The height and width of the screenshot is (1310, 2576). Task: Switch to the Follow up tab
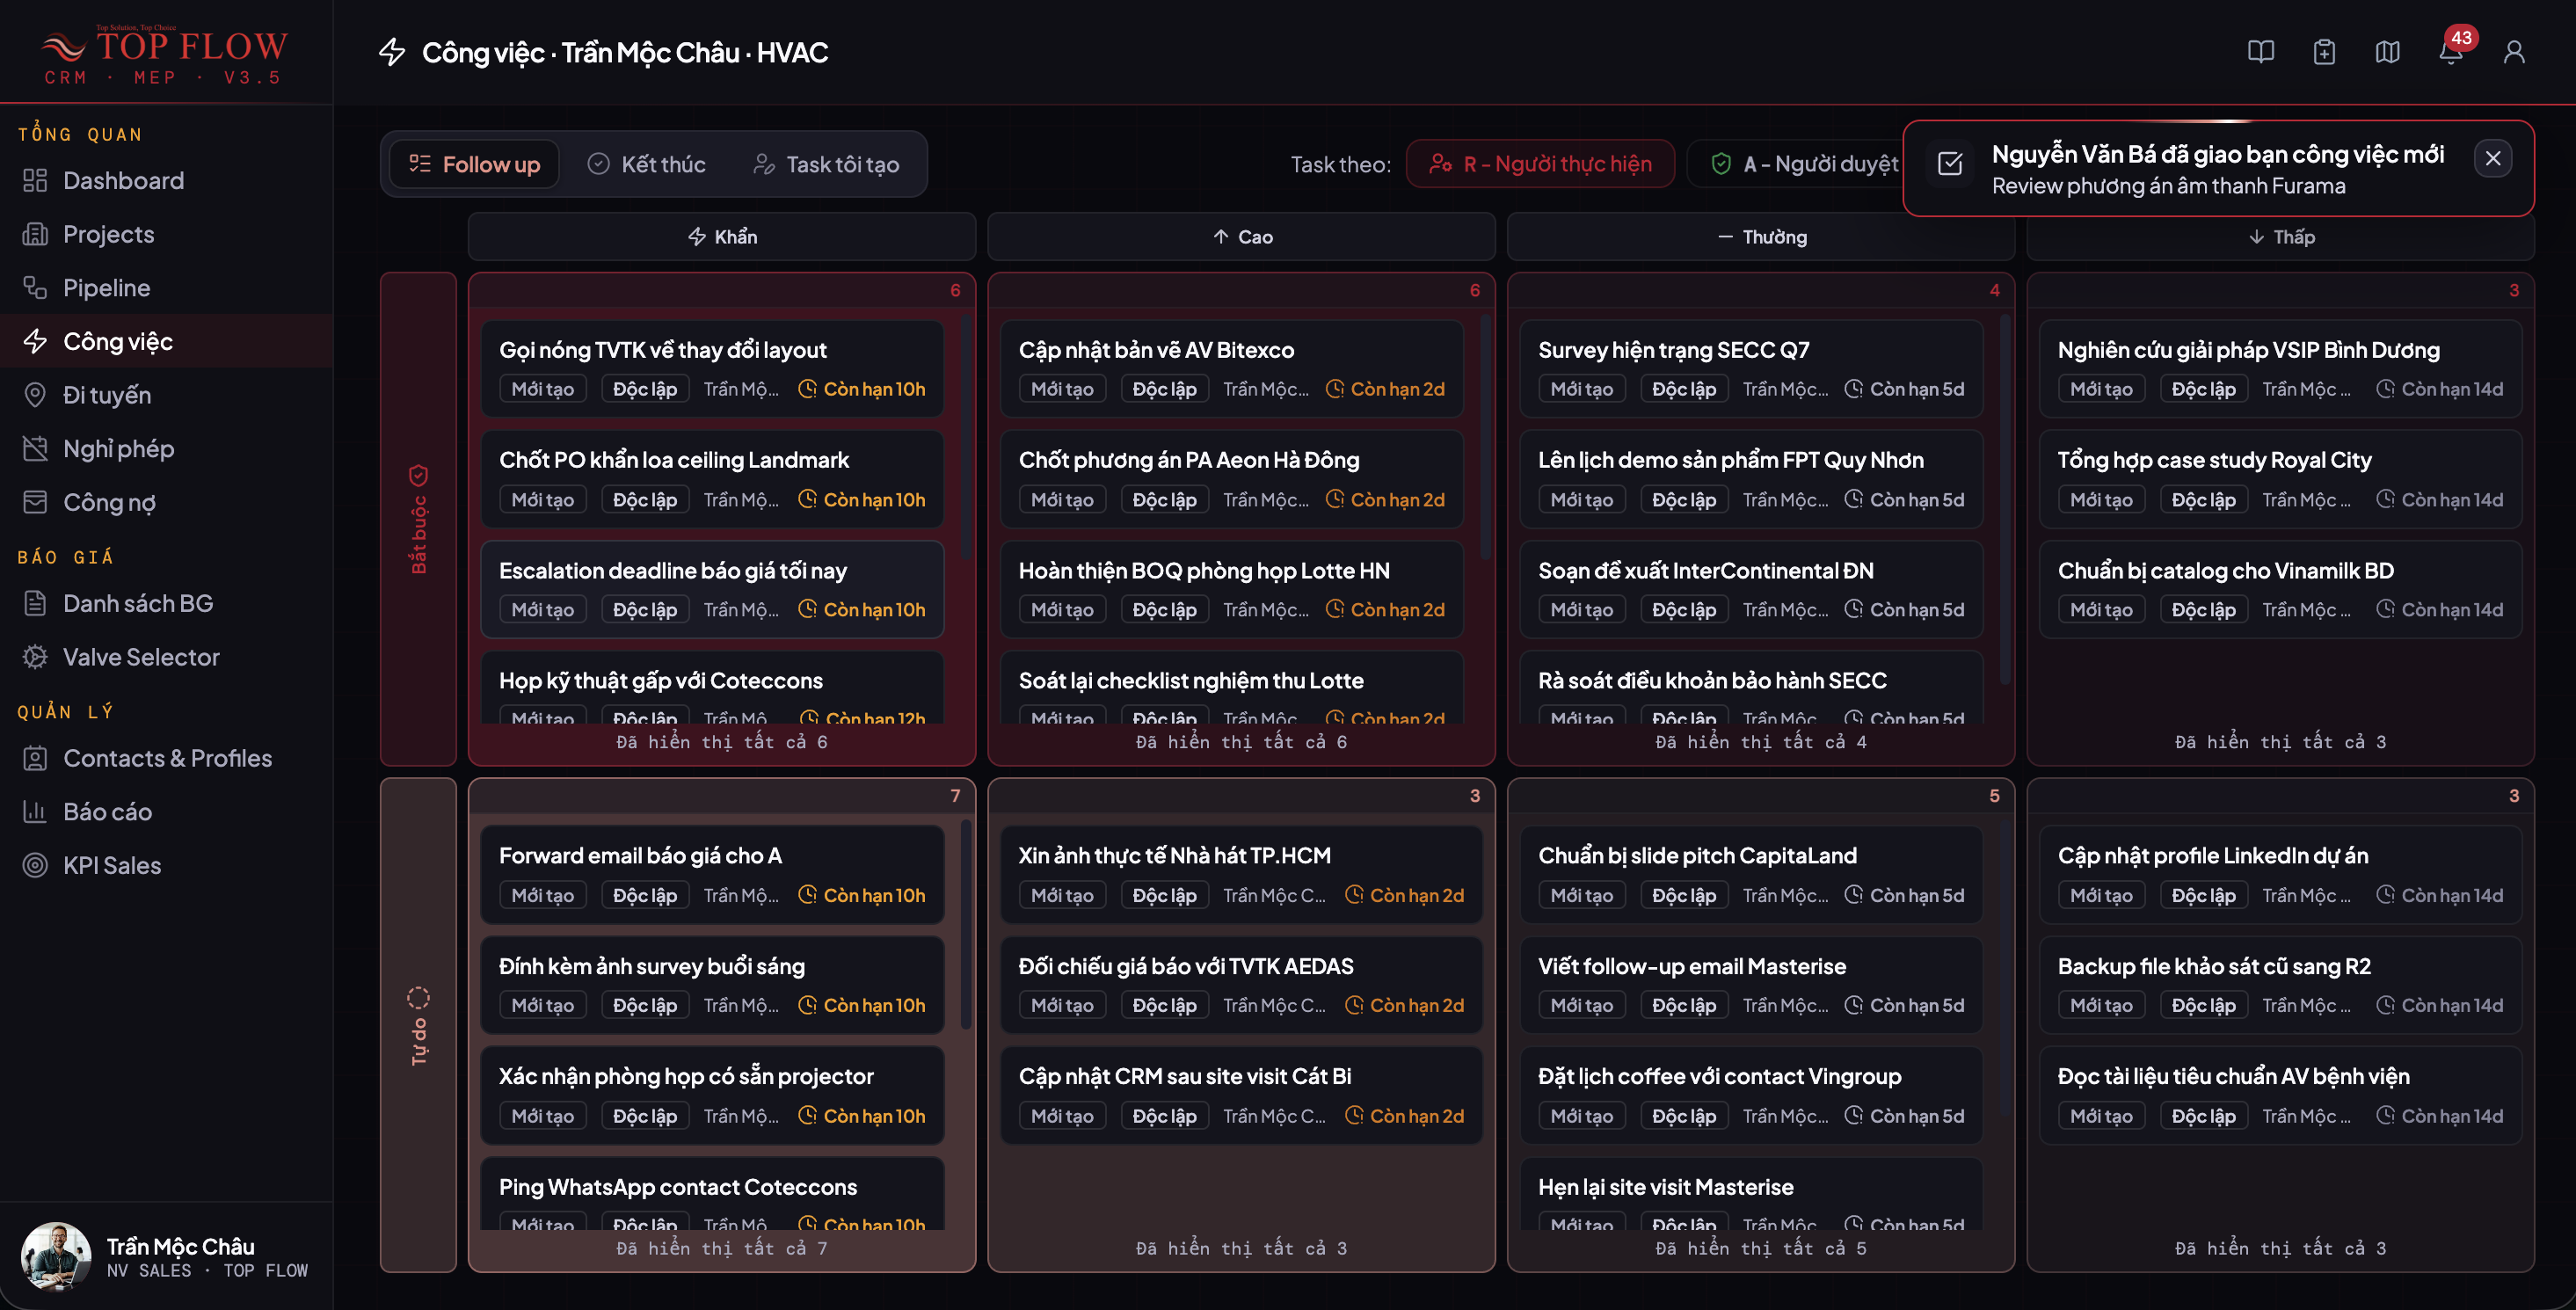[474, 164]
